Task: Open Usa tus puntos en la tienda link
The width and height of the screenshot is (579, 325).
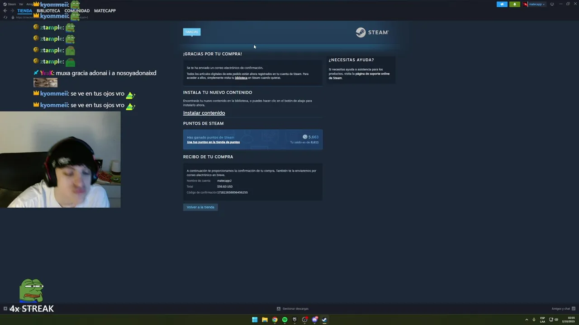Action: tap(214, 142)
